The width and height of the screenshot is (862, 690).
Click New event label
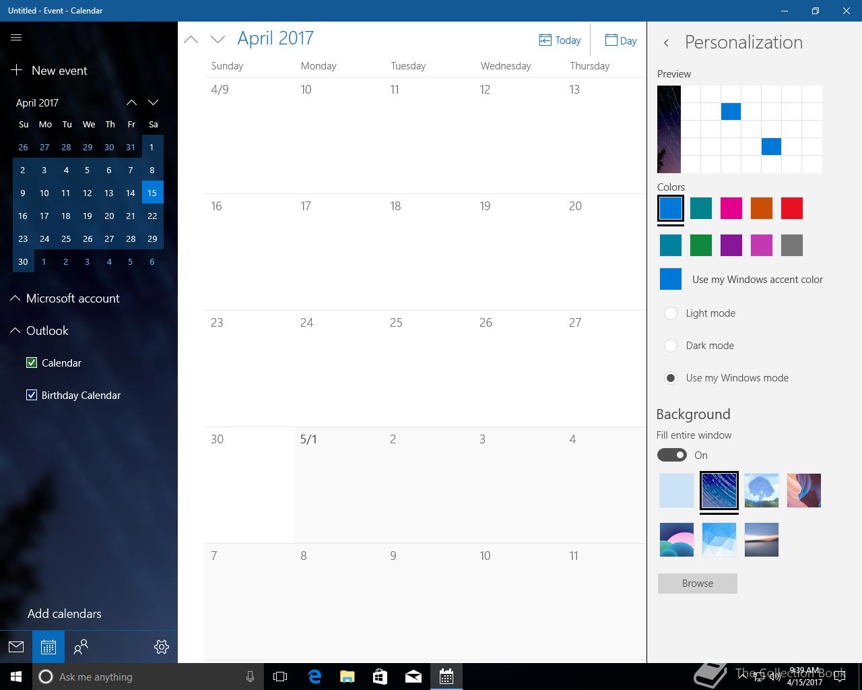(x=59, y=70)
